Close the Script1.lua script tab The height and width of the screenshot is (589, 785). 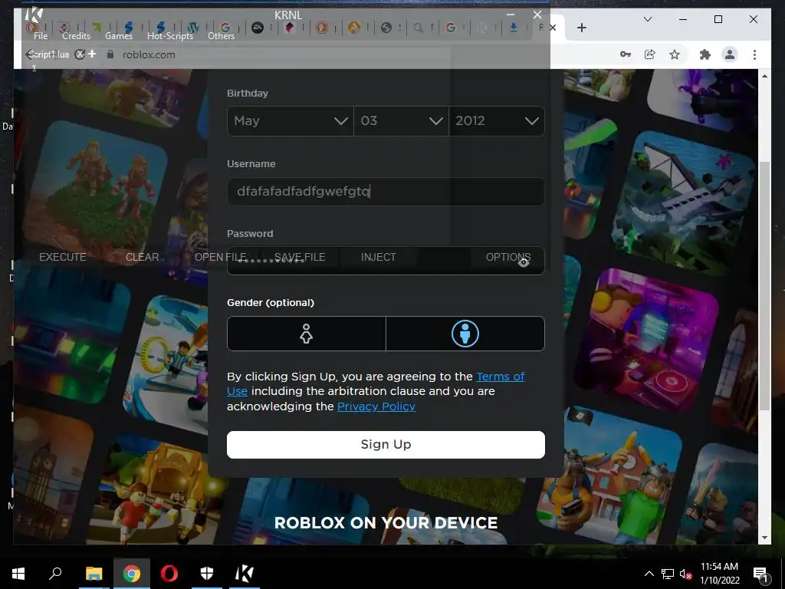[x=79, y=54]
